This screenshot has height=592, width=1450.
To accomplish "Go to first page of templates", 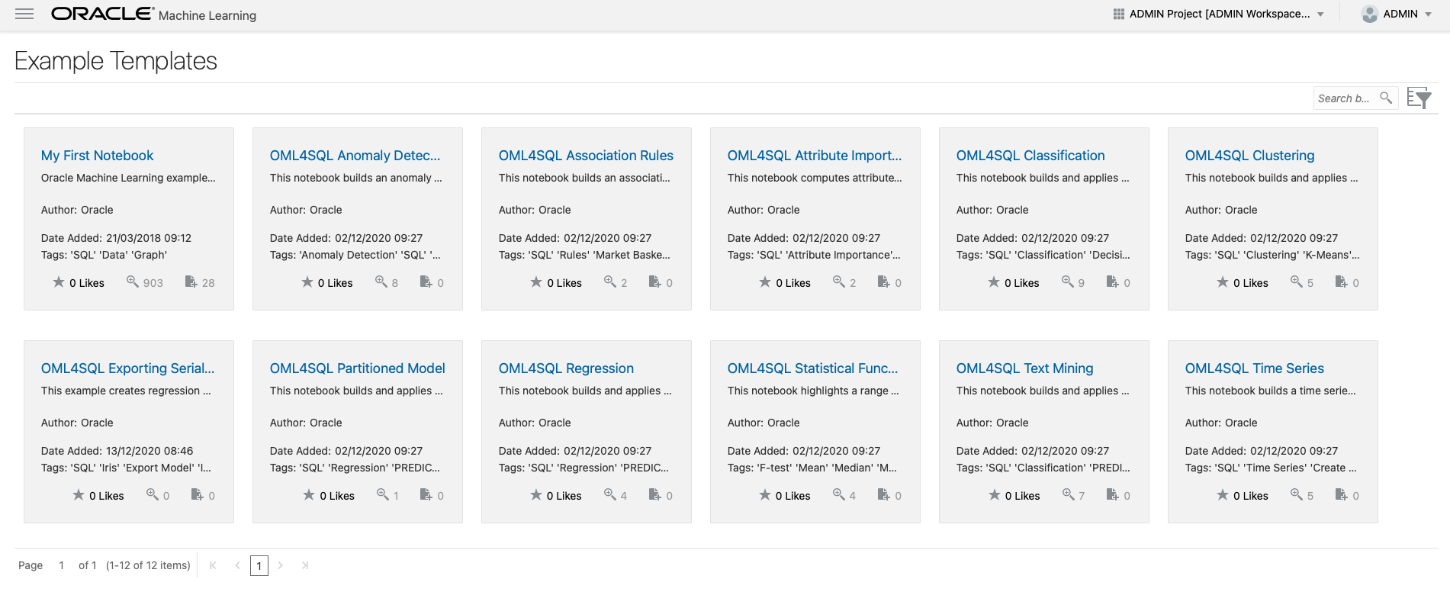I will [x=213, y=565].
